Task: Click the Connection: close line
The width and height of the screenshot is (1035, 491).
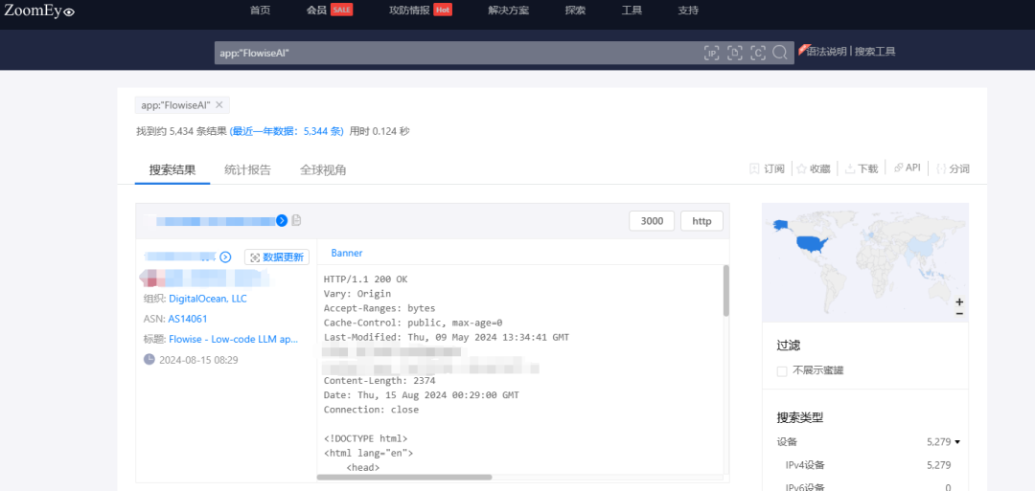Action: [x=371, y=410]
